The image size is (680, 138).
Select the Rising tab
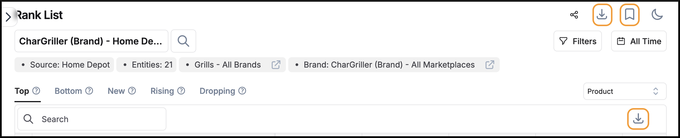pos(162,91)
